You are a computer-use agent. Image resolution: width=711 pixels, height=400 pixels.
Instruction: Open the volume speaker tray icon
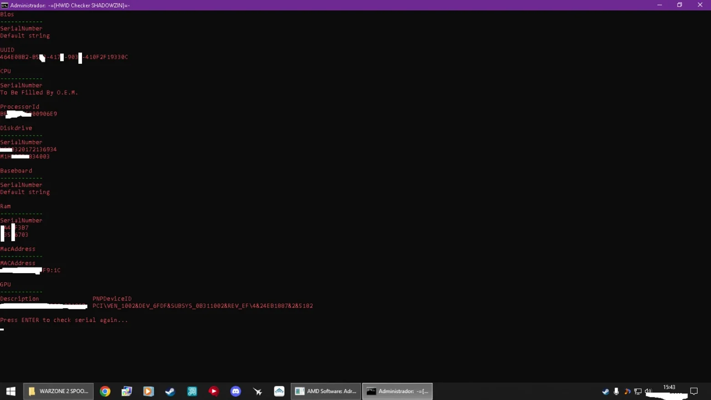coord(648,391)
